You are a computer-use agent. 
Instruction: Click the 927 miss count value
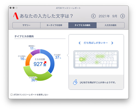[38, 64]
